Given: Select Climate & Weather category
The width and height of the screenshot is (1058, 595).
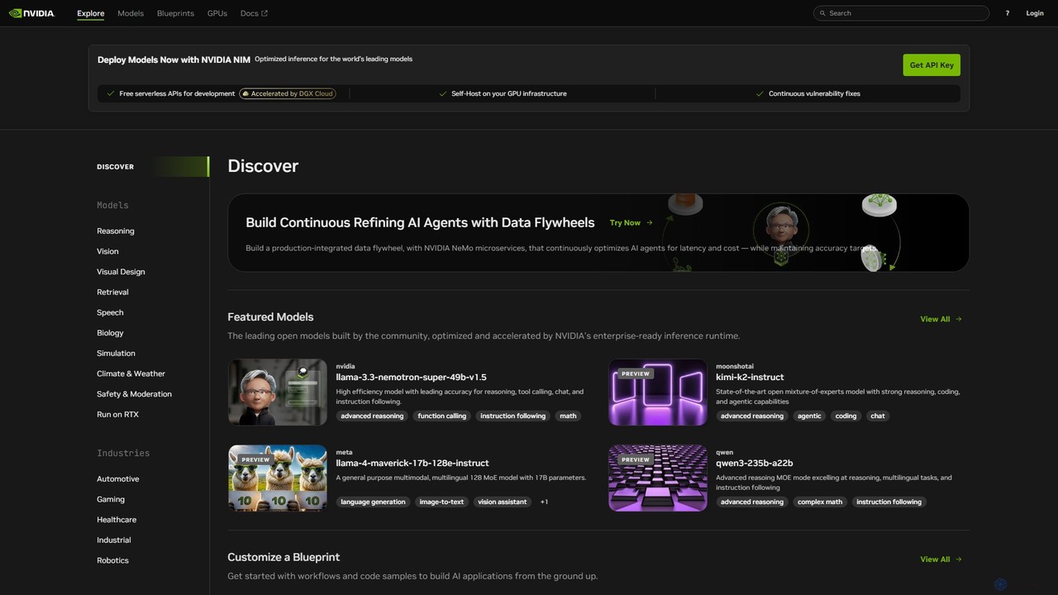Looking at the screenshot, I should [x=131, y=374].
